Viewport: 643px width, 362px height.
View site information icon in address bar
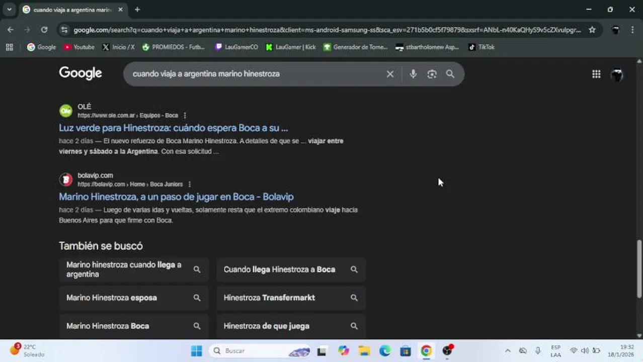tap(64, 30)
